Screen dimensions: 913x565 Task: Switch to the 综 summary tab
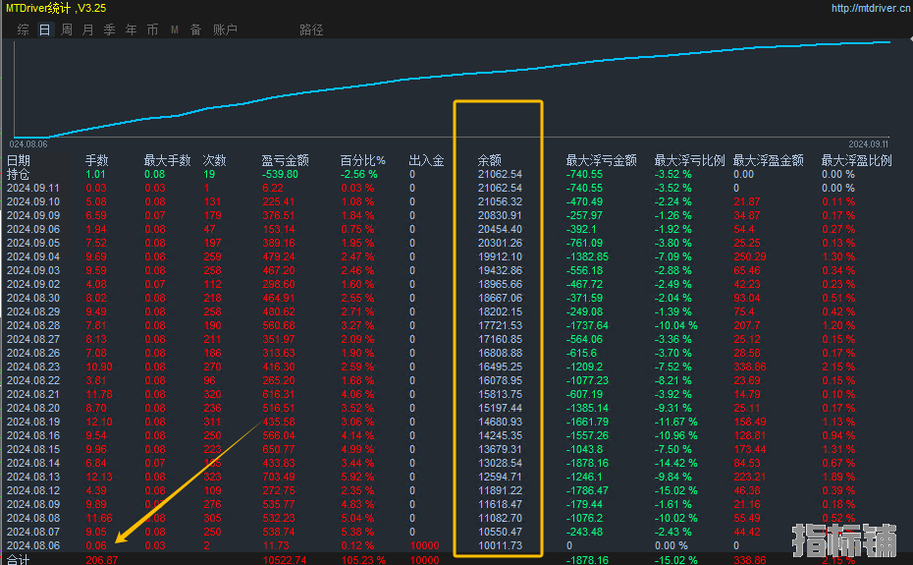(x=23, y=29)
